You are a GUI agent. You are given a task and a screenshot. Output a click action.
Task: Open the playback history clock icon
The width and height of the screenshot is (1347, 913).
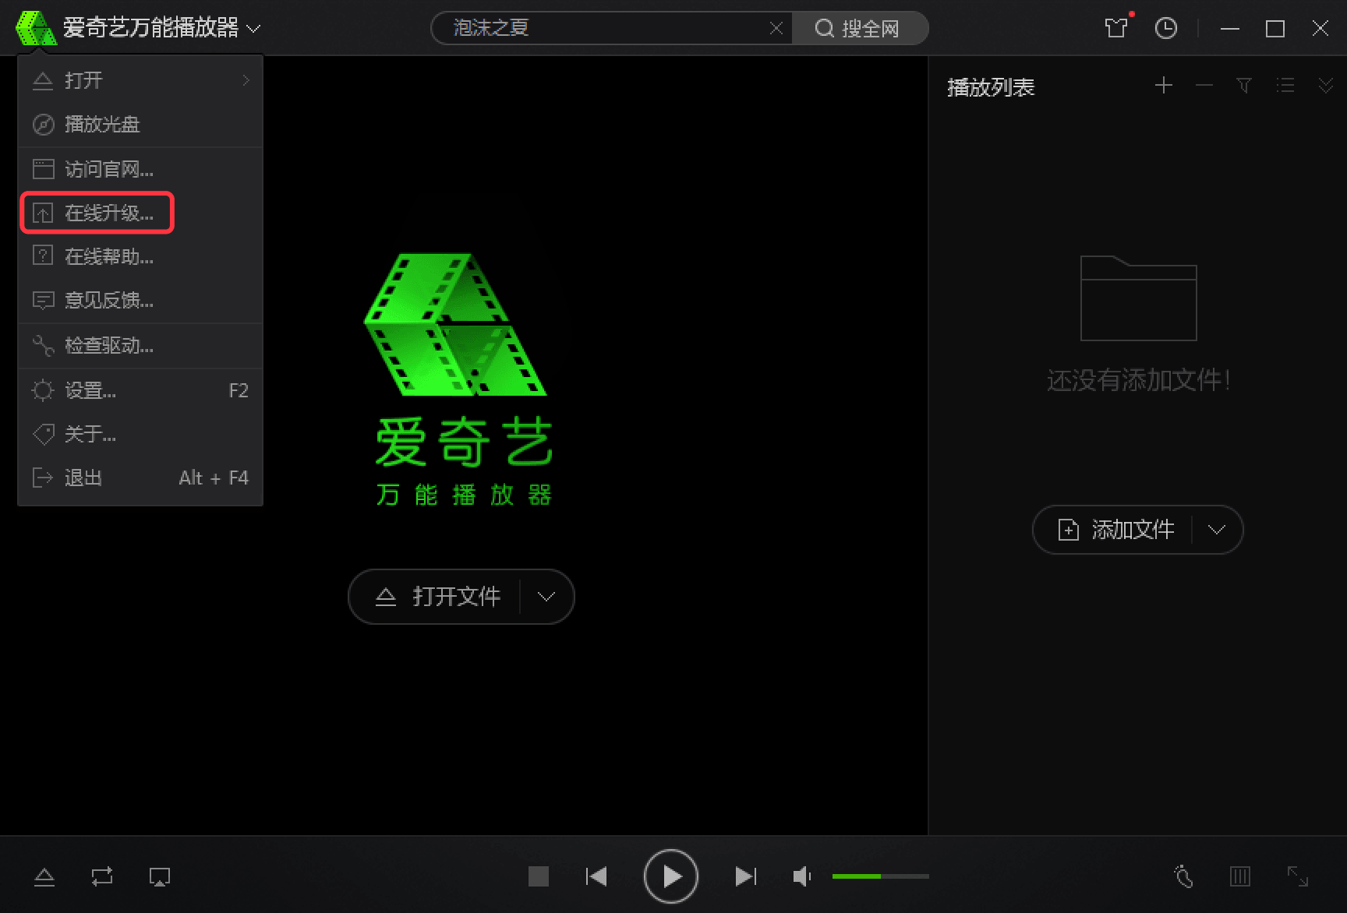1165,28
